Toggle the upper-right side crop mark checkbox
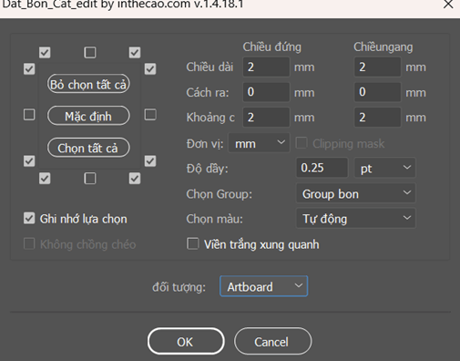 tap(150, 69)
